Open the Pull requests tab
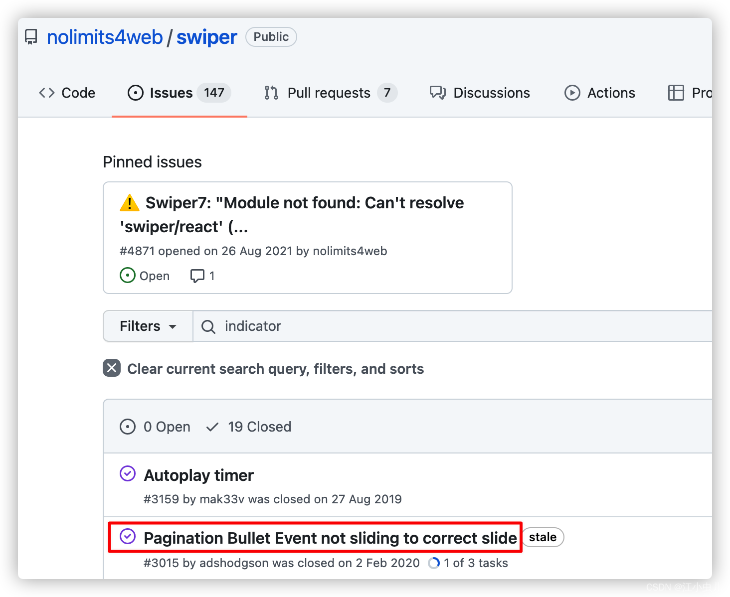Screen dimensions: 730x597 [x=330, y=93]
